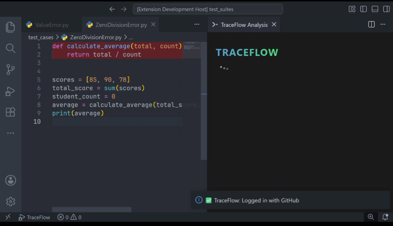Select the TraceFlow Analysis tab
393x226 pixels.
pos(244,25)
